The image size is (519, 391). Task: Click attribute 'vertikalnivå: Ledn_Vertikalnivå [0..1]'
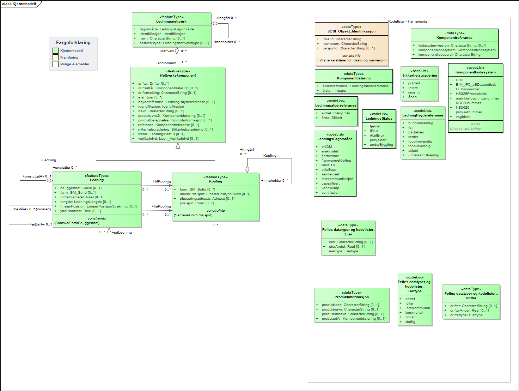[168, 139]
